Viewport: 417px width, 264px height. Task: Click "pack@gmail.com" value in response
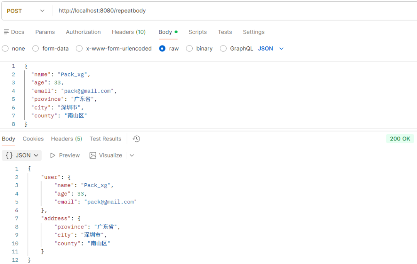111,202
